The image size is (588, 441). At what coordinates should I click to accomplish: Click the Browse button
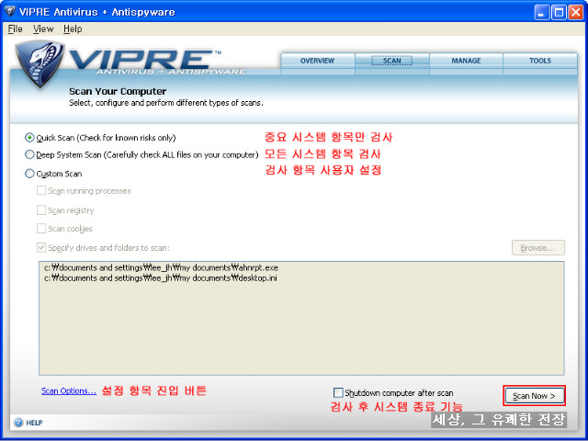(x=538, y=248)
